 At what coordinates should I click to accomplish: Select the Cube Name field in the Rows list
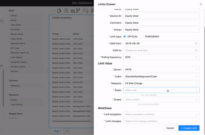point(26,39)
